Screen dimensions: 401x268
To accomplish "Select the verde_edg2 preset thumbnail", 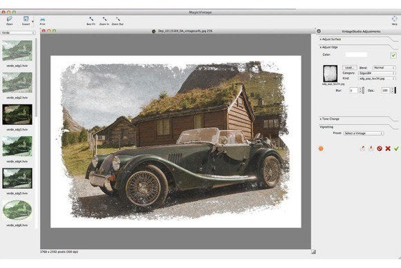I will [17, 82].
